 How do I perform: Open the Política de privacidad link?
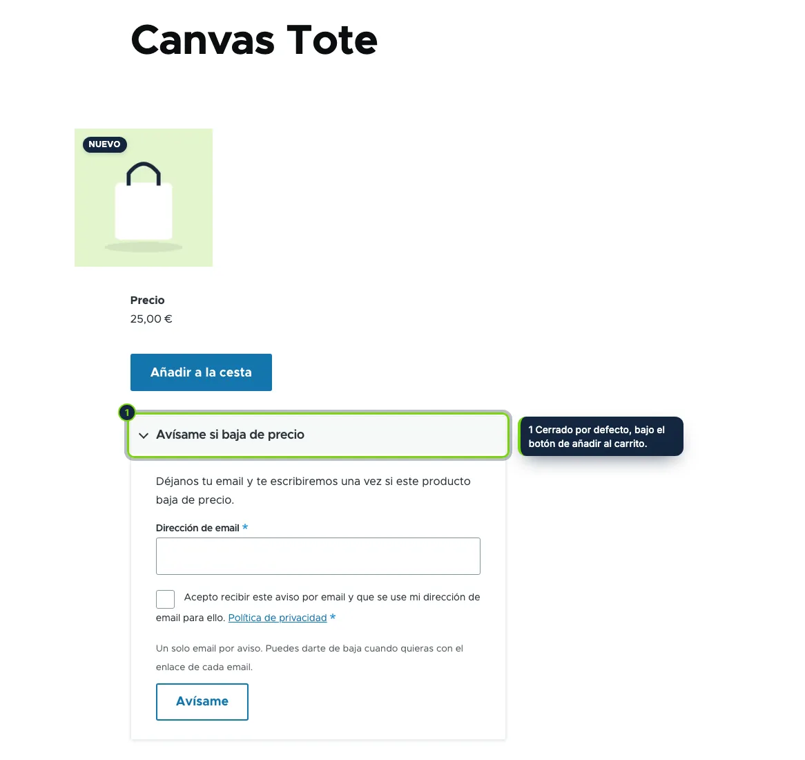pyautogui.click(x=278, y=618)
